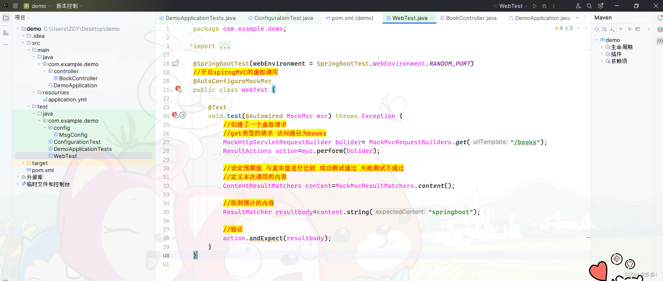This screenshot has height=281, width=663.
Task: Open the main hamburger menu
Action: pyautogui.click(x=15, y=6)
